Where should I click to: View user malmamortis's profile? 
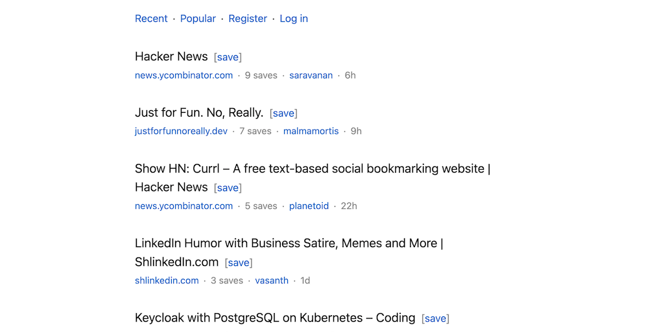tap(311, 131)
